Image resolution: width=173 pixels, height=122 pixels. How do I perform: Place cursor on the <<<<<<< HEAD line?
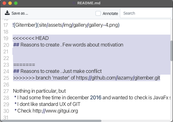(x=31, y=38)
